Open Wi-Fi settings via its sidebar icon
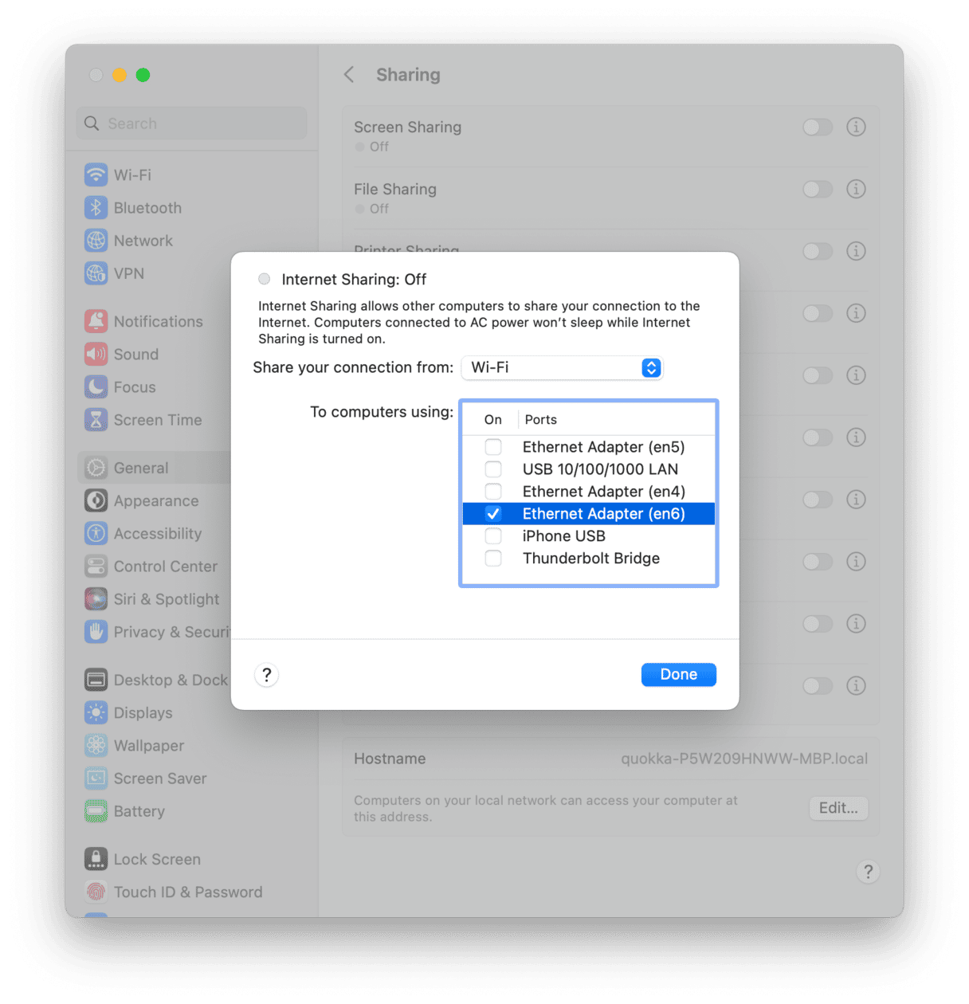 [x=96, y=175]
